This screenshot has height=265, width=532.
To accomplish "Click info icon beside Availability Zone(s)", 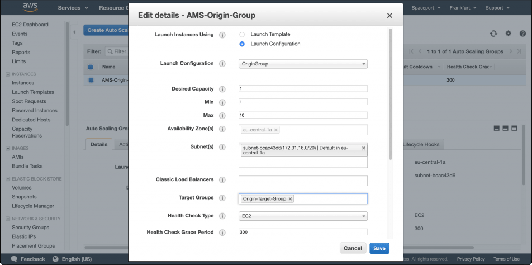I will pos(222,129).
